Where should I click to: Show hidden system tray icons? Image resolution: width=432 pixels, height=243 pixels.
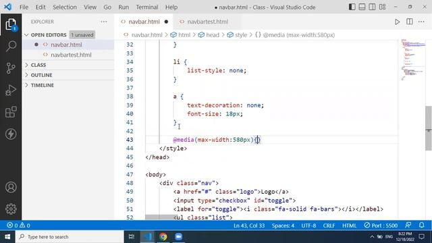click(x=372, y=237)
